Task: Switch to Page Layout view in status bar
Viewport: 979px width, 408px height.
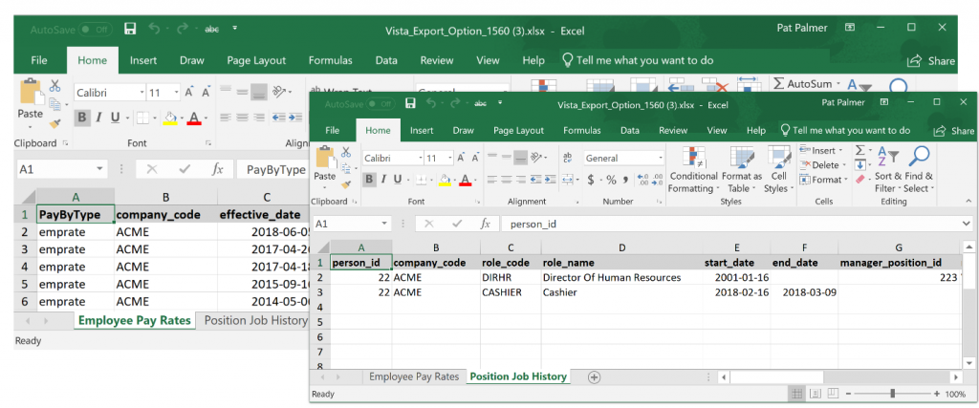Action: coord(815,394)
